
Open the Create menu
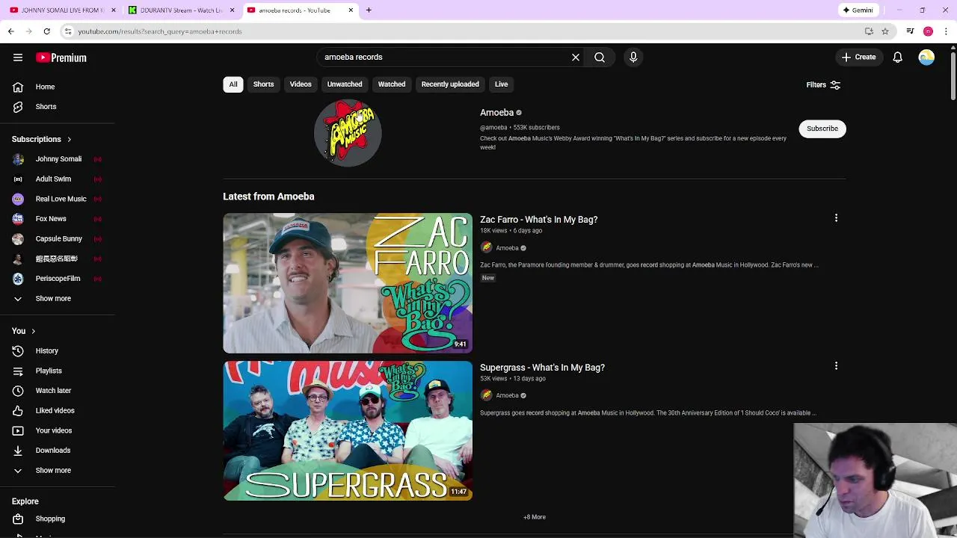(x=858, y=57)
